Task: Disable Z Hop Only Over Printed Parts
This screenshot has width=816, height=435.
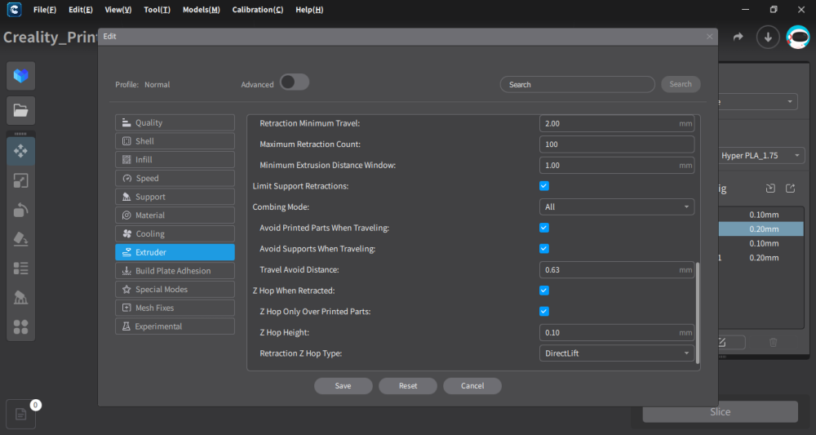Action: (x=544, y=311)
